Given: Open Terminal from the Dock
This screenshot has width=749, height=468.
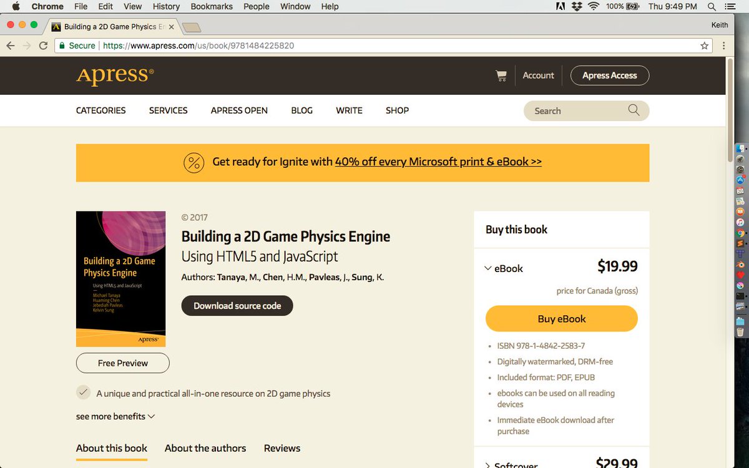Looking at the screenshot, I should coord(740,296).
